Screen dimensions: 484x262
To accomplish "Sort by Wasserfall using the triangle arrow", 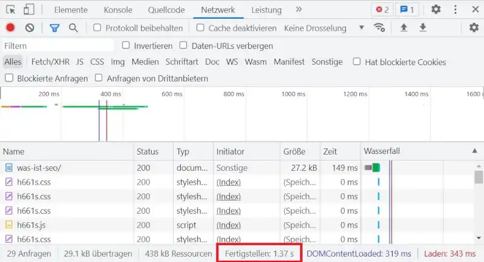I will pyautogui.click(x=474, y=151).
